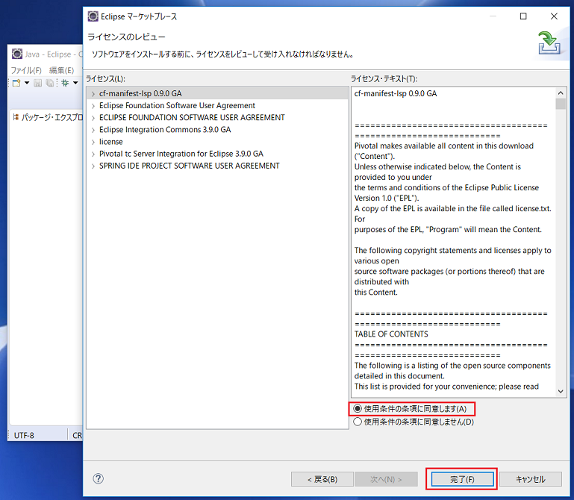The width and height of the screenshot is (574, 500).
Task: Click the disabled 次へ(N) > button
Action: (386, 479)
